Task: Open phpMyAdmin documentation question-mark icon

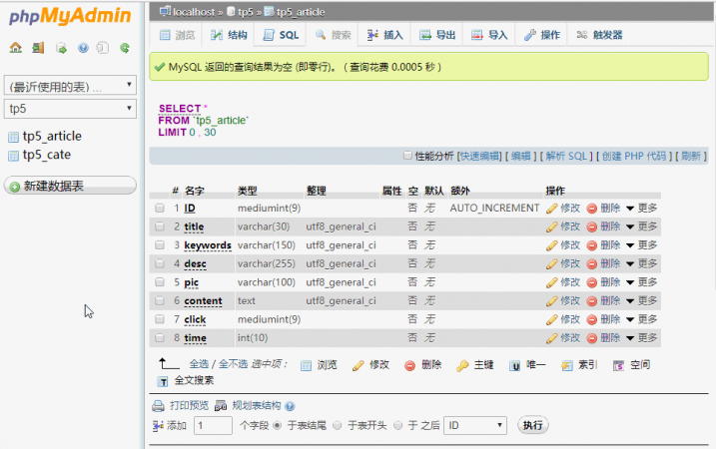Action: coord(83,48)
